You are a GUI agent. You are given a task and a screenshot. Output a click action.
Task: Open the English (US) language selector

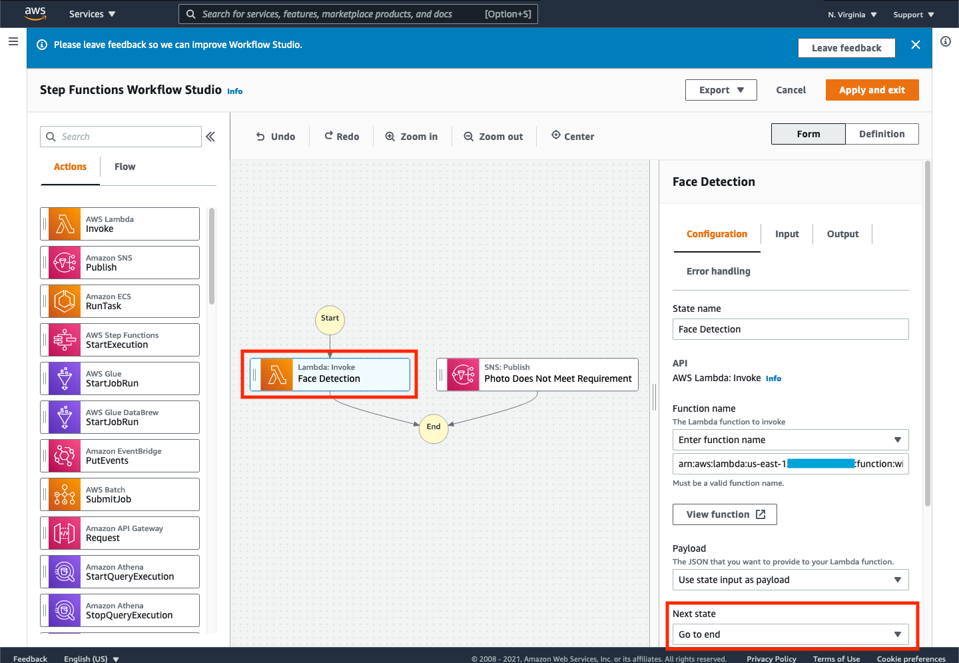point(91,658)
